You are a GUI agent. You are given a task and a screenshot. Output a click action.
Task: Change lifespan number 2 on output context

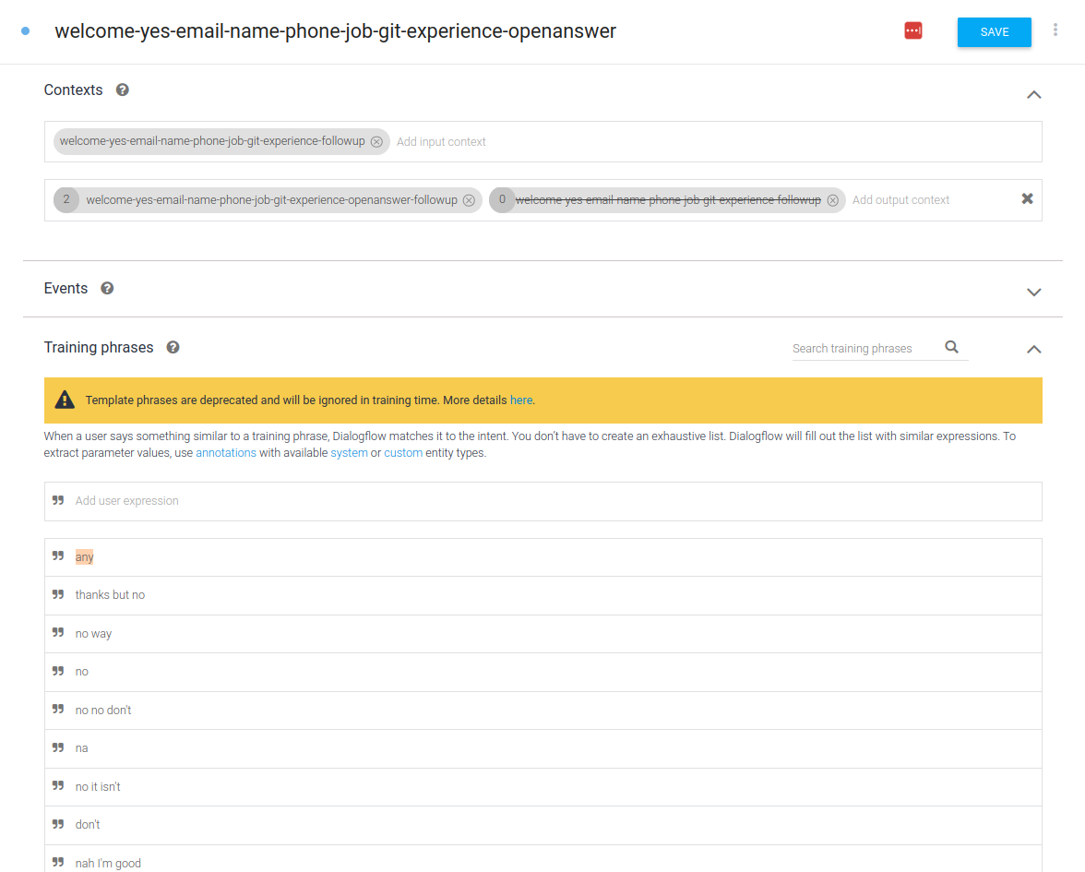coord(66,200)
